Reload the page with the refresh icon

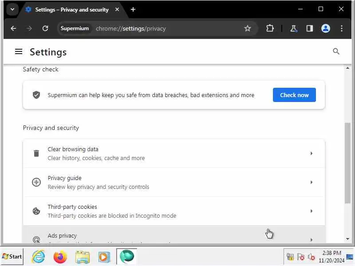point(45,28)
